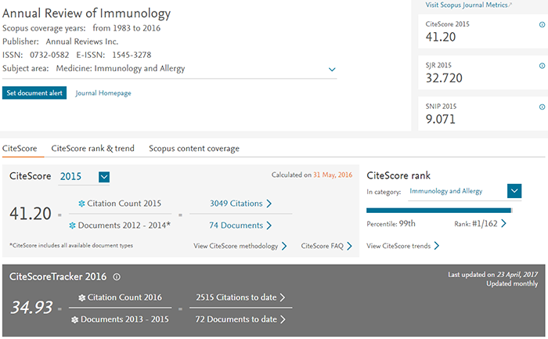Click the percentile rank progress bar
This screenshot has height=339, width=548.
pos(438,210)
